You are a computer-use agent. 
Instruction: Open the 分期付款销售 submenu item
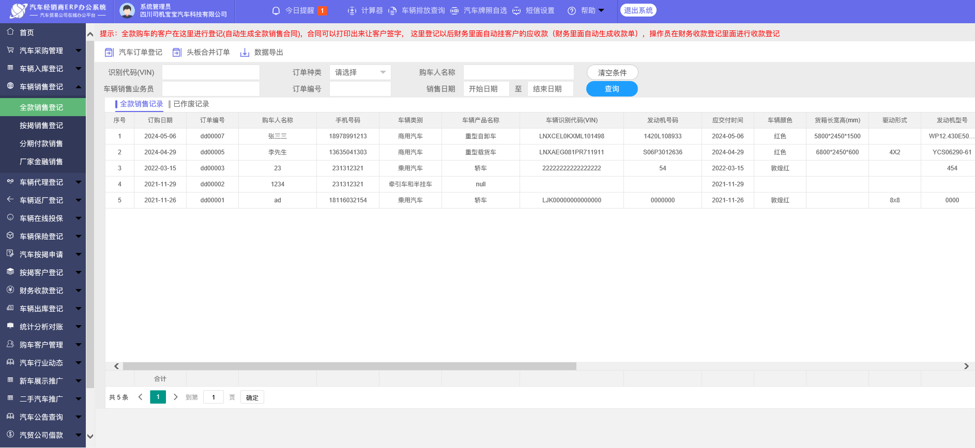point(43,143)
